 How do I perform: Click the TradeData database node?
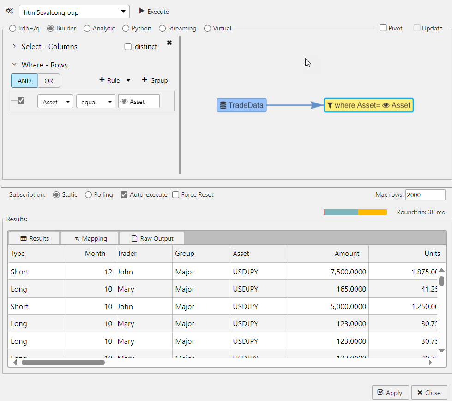(x=241, y=105)
